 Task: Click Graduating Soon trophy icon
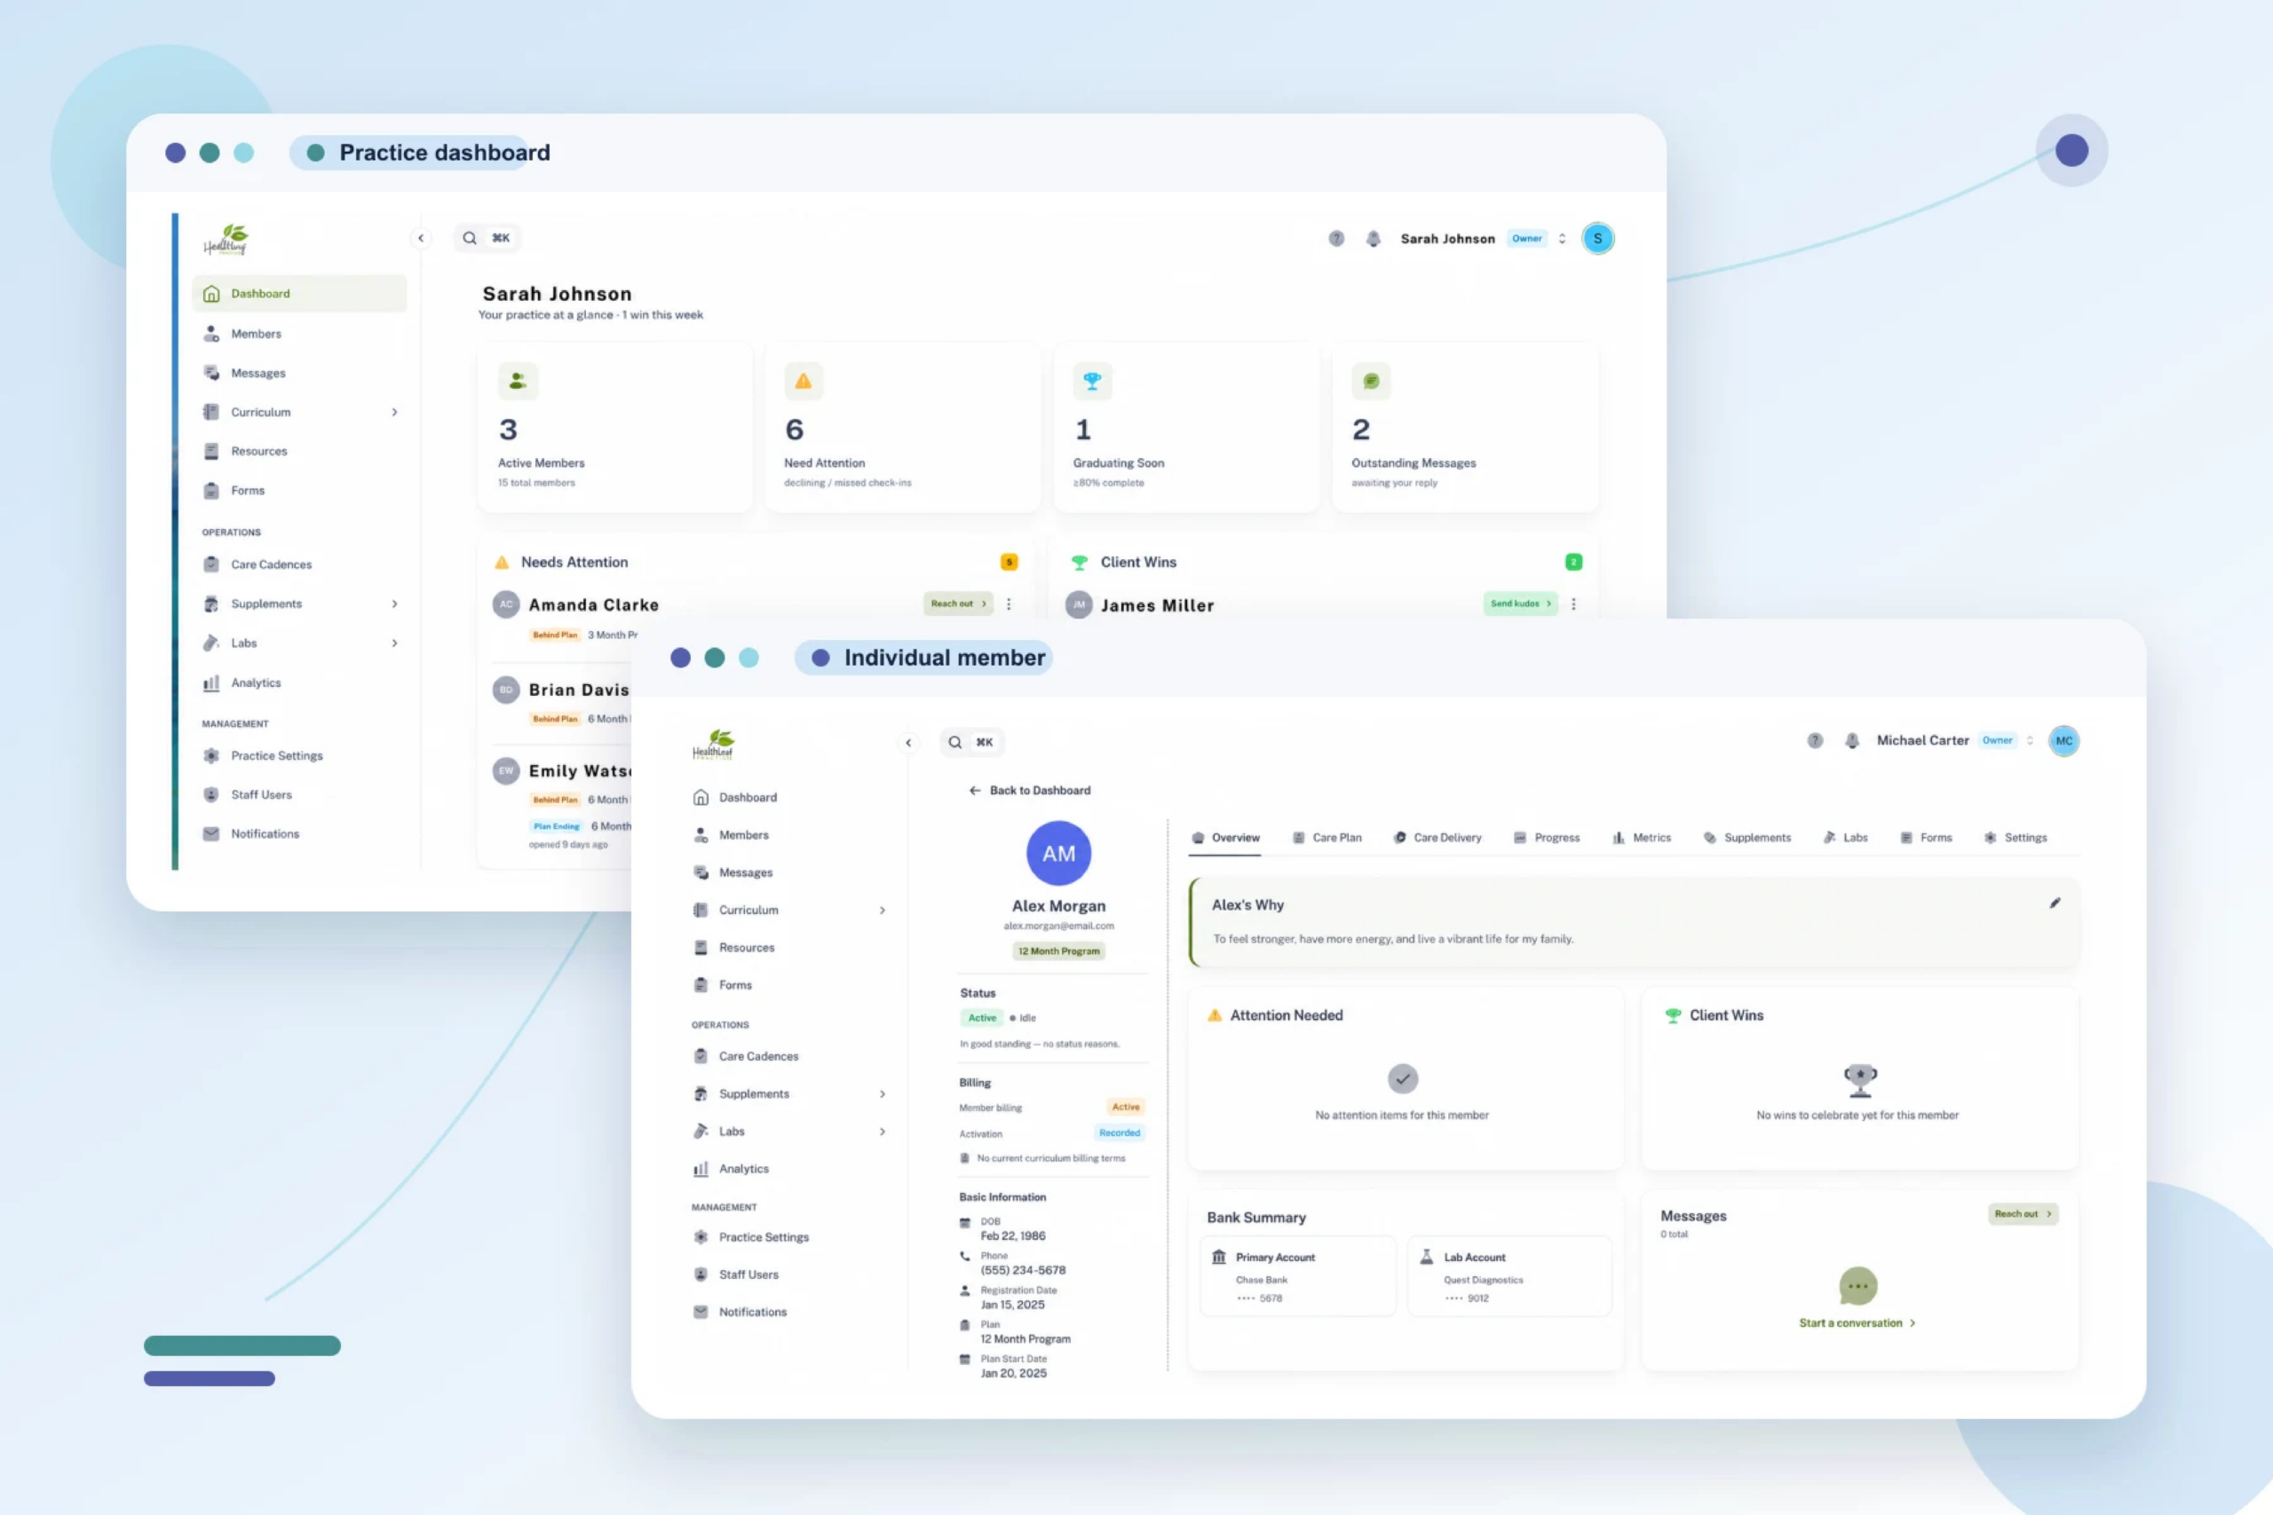1092,382
